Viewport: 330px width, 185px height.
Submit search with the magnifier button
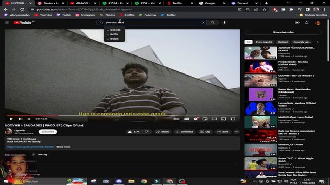click(x=213, y=23)
